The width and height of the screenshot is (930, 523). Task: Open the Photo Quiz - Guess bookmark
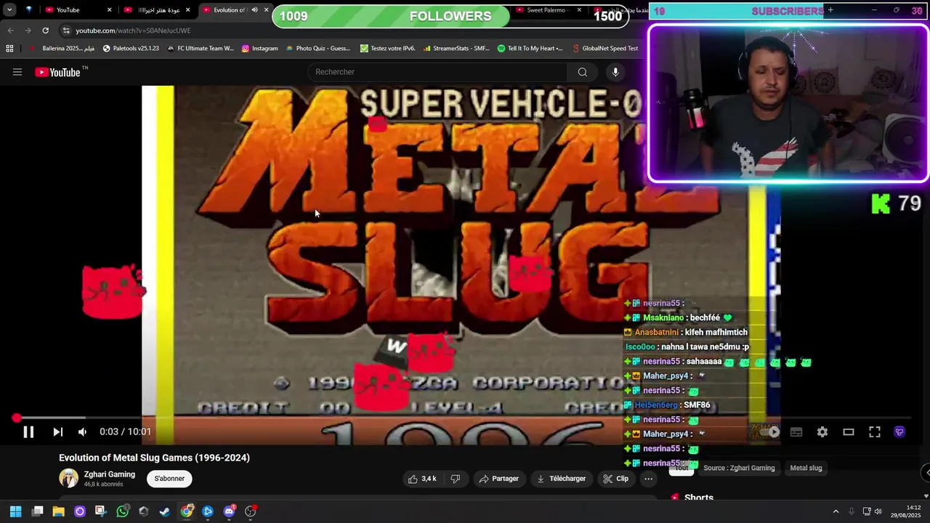pyautogui.click(x=318, y=49)
